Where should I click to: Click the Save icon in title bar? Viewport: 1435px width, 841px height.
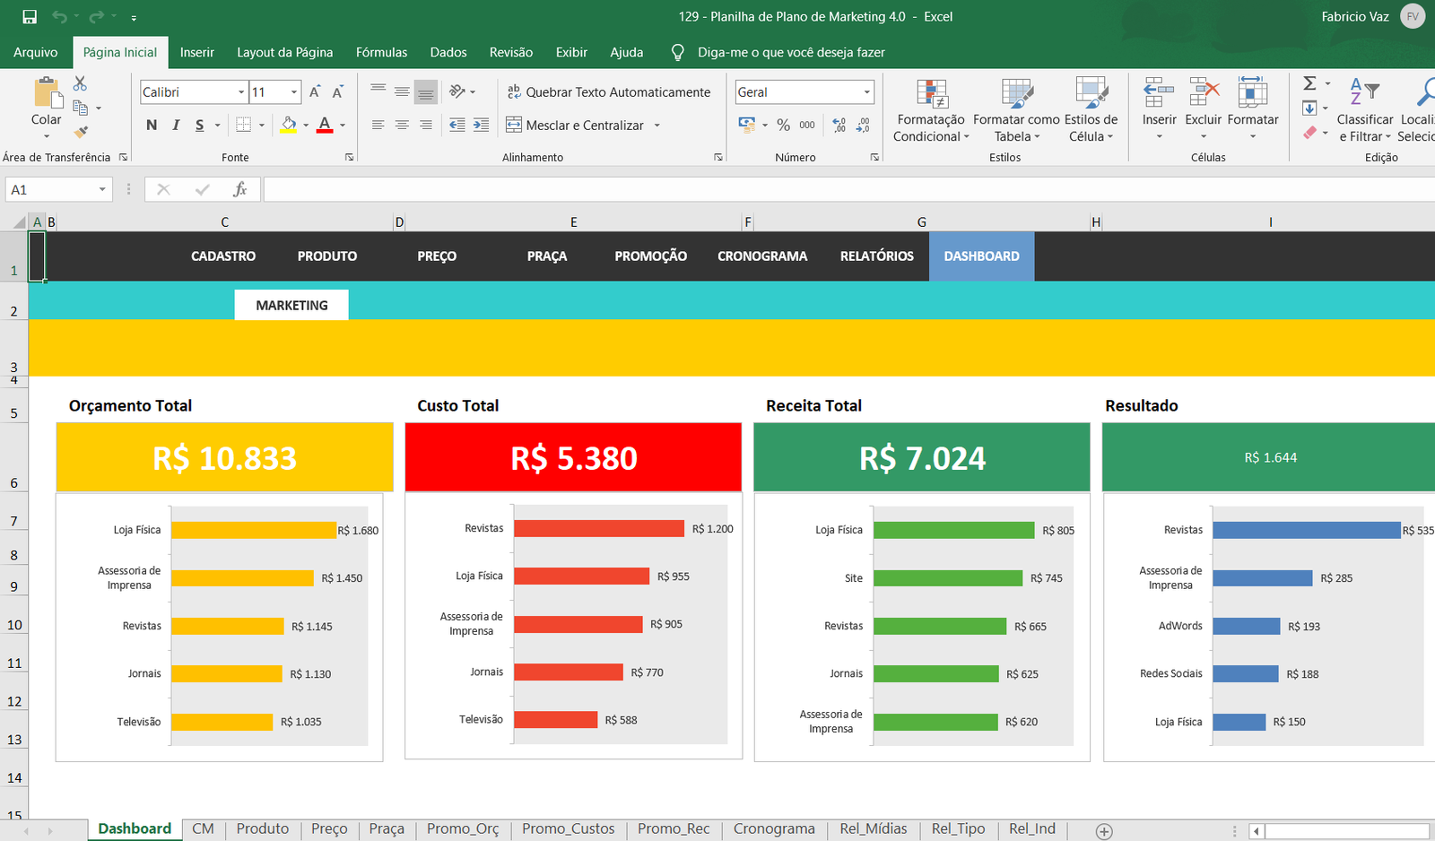[30, 17]
